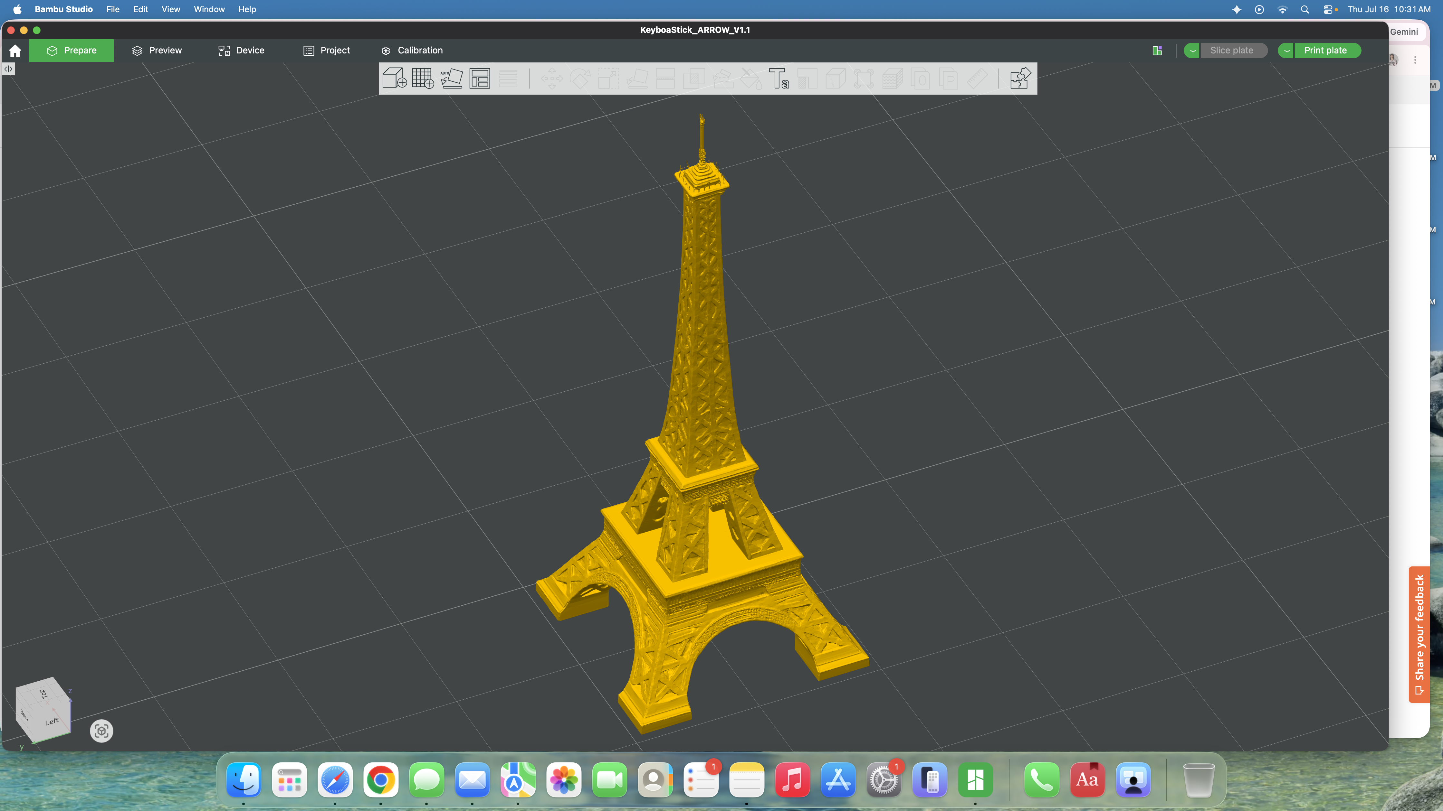Switch to the Preview tab
The height and width of the screenshot is (811, 1443).
(x=157, y=51)
